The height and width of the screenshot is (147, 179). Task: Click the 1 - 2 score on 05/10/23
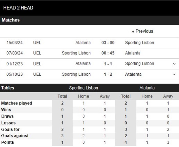[107, 75]
